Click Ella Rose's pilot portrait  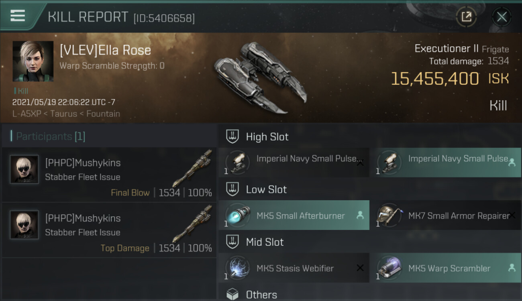click(33, 61)
